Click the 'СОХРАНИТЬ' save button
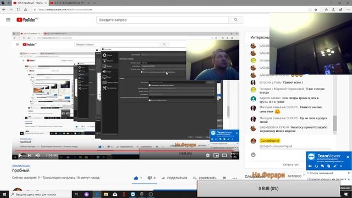The width and height of the screenshot is (352, 198). pos(205,178)
